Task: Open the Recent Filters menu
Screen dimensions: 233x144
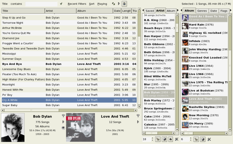Action: (77, 4)
